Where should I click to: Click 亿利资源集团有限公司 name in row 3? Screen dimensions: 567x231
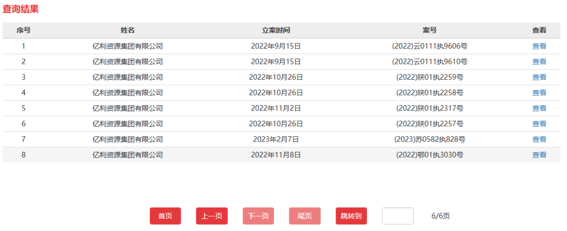tap(128, 77)
